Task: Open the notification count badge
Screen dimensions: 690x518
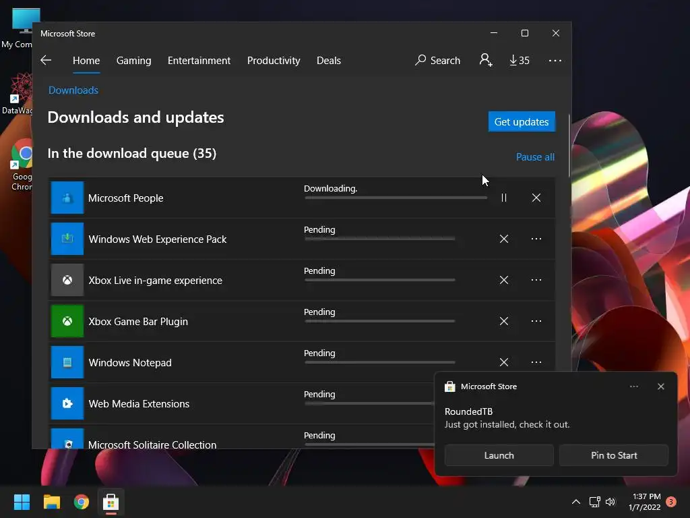Action: coord(671,502)
